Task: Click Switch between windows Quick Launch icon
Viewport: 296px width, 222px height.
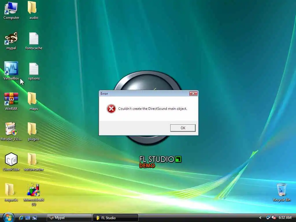Action: pos(34,218)
